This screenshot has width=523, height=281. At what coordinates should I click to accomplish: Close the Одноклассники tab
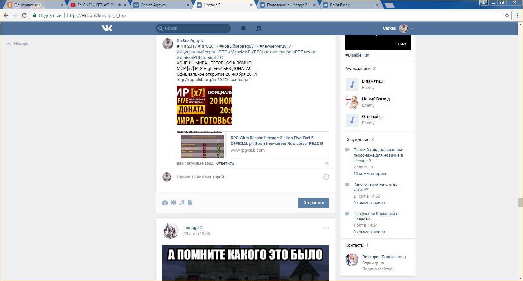62,5
